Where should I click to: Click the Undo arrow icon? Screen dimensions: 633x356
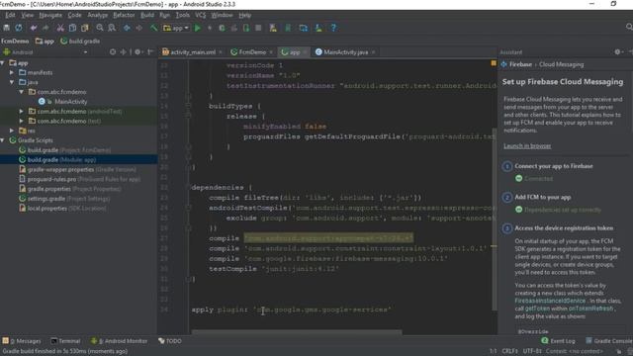pos(34,28)
